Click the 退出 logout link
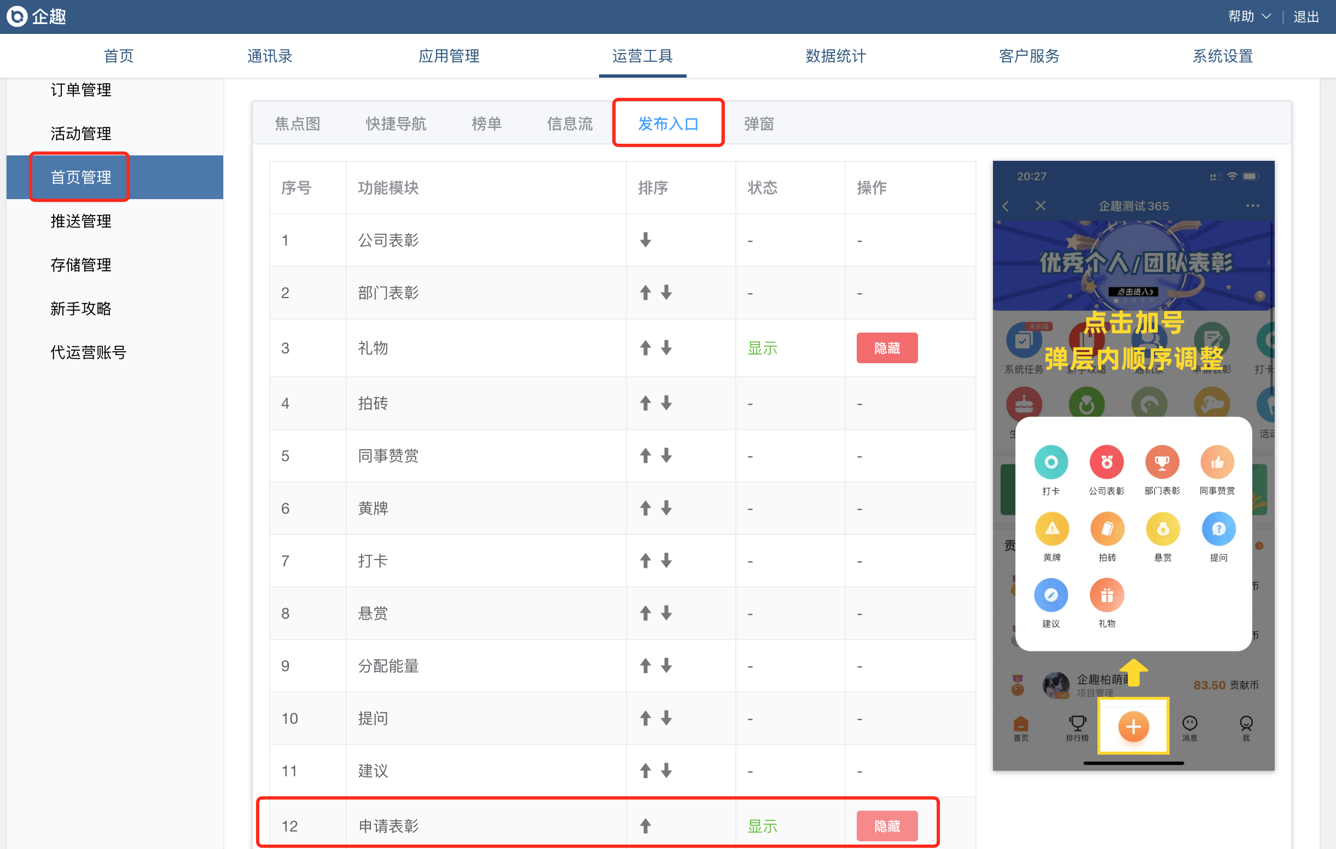 (1305, 16)
